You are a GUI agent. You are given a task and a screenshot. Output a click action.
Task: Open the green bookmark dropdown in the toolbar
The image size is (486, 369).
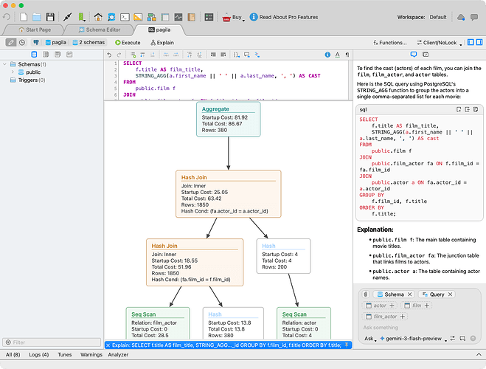(x=82, y=17)
